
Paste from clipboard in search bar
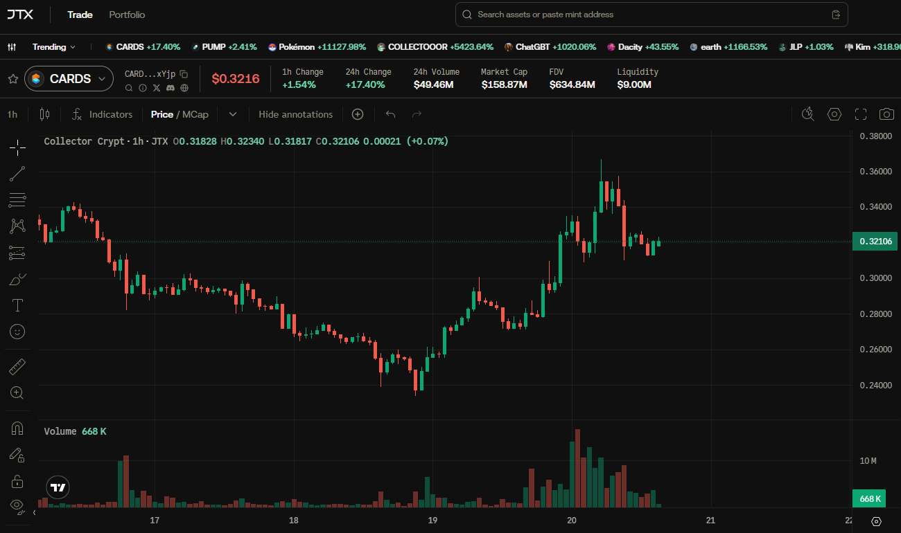[x=836, y=15]
